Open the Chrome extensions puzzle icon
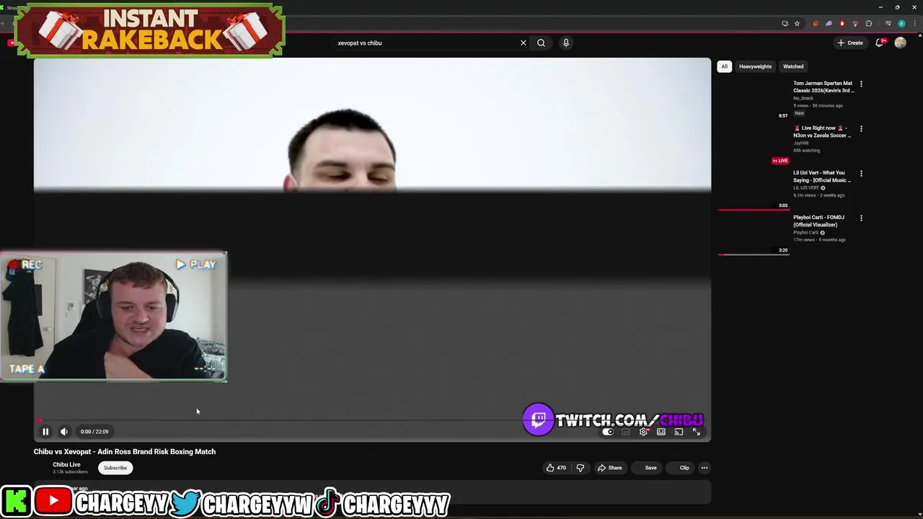The image size is (923, 519). (869, 24)
